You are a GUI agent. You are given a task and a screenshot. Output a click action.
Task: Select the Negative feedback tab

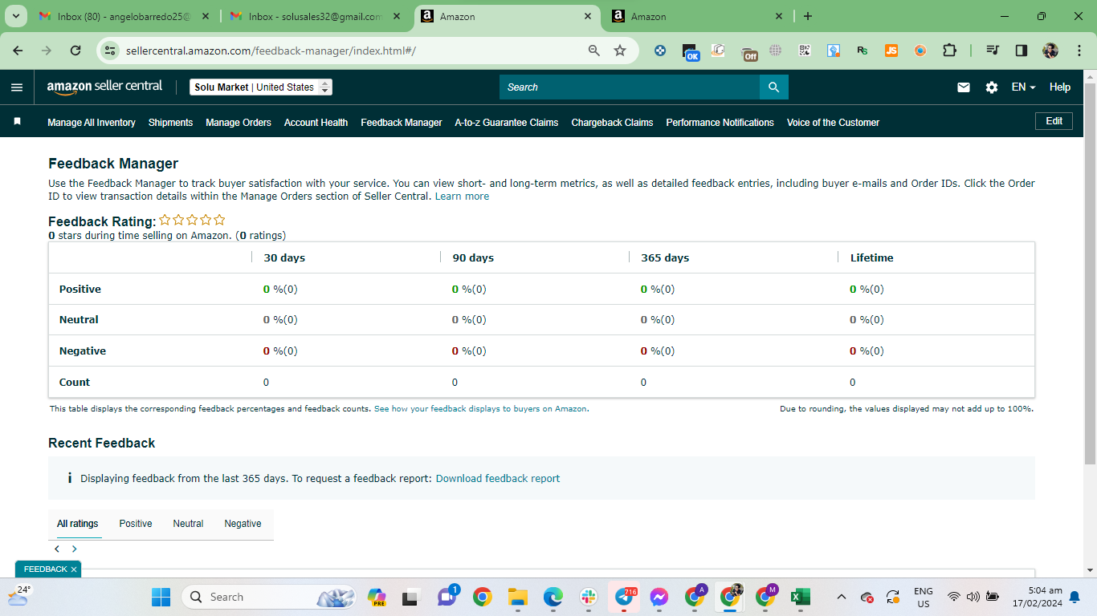[243, 524]
